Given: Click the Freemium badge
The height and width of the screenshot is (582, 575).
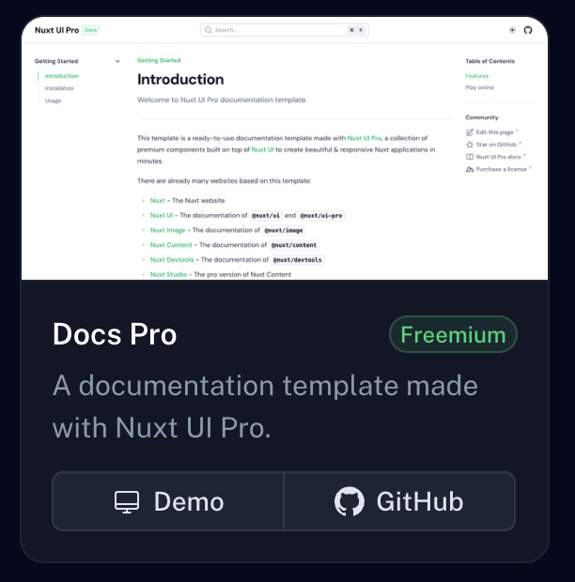Looking at the screenshot, I should pyautogui.click(x=453, y=334).
